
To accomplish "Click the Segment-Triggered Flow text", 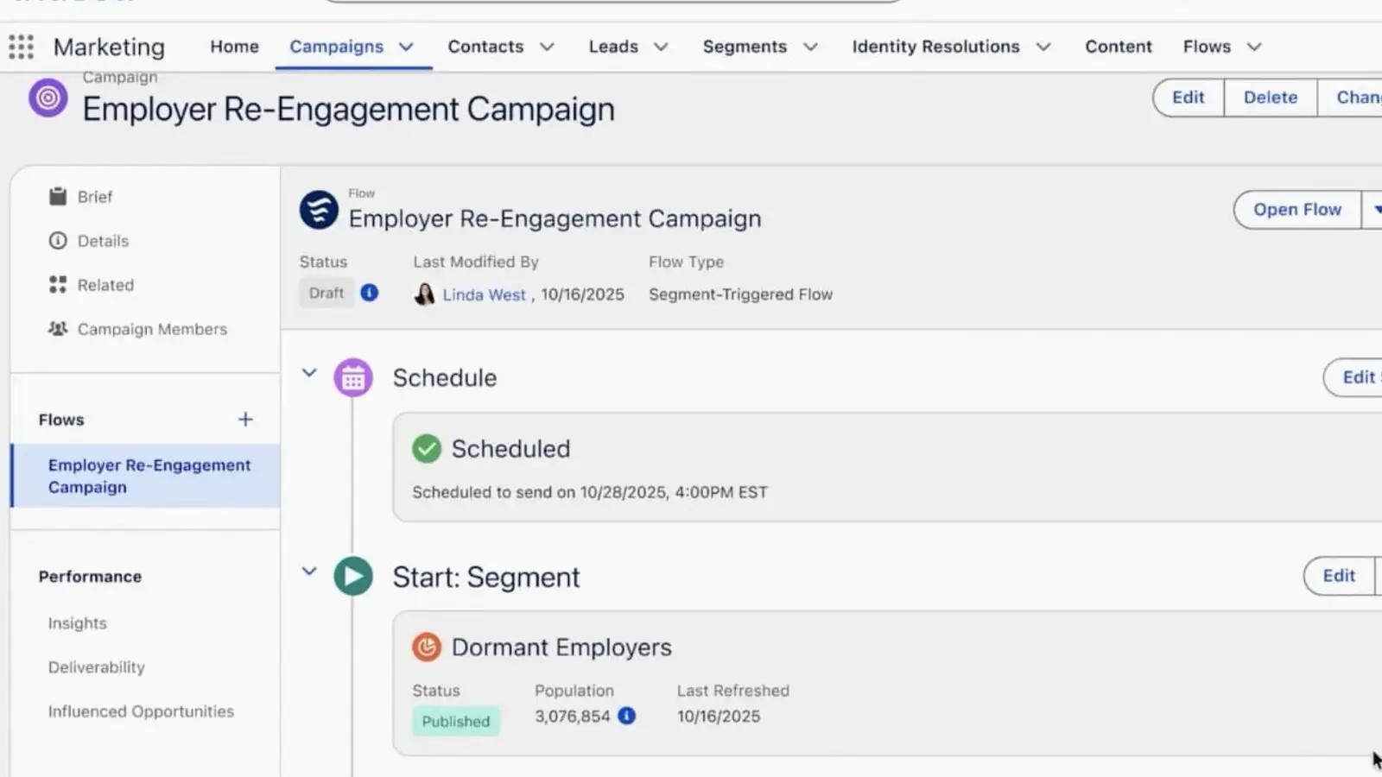I will pyautogui.click(x=740, y=294).
